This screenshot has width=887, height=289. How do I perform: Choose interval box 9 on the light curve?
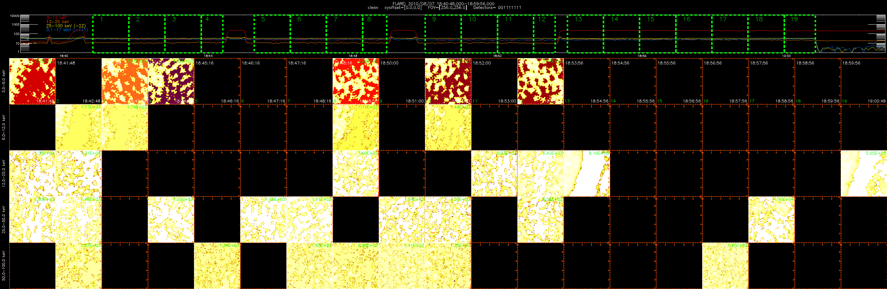tap(443, 34)
